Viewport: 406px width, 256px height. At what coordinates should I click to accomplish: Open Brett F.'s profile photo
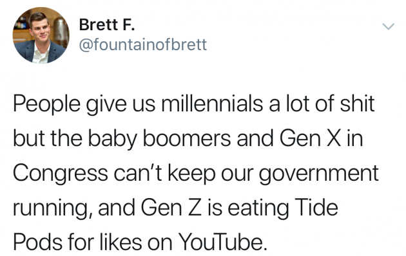41,35
